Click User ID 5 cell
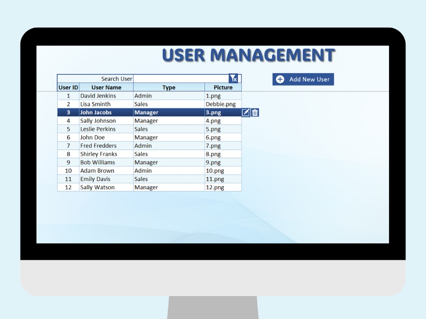 pos(68,129)
